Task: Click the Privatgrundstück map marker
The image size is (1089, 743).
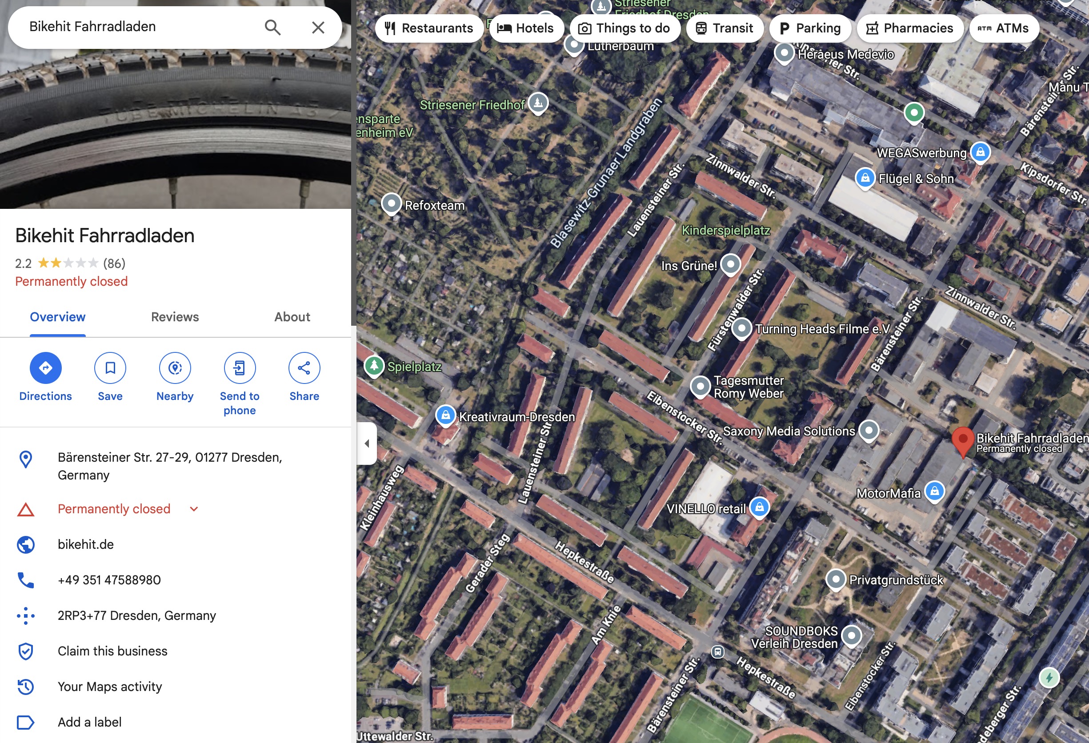Action: 836,580
